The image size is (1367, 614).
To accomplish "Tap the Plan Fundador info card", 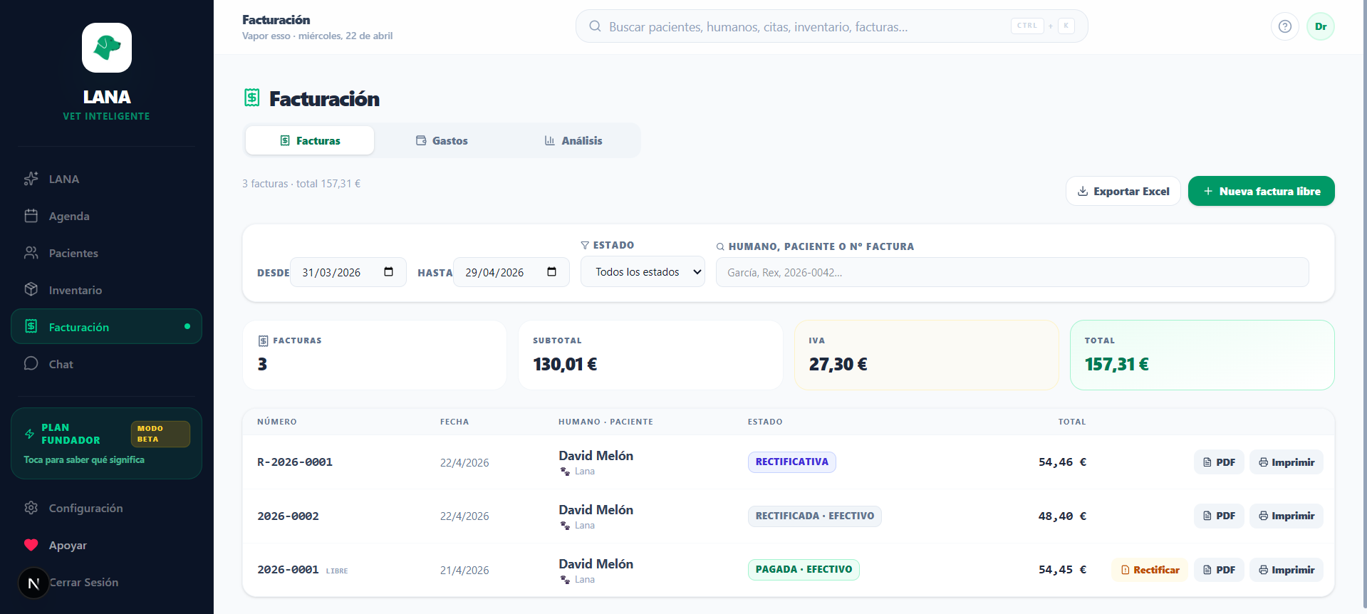I will [x=106, y=443].
